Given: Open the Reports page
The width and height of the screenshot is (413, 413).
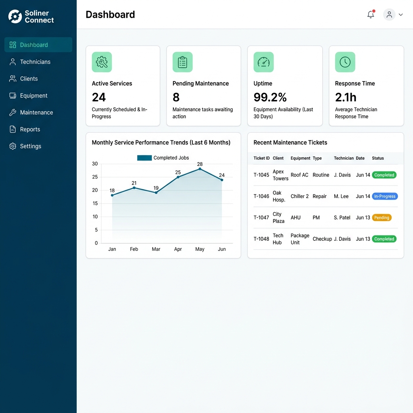Looking at the screenshot, I should coord(38,129).
